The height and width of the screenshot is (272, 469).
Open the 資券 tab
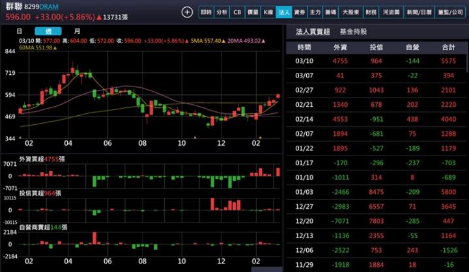[300, 12]
